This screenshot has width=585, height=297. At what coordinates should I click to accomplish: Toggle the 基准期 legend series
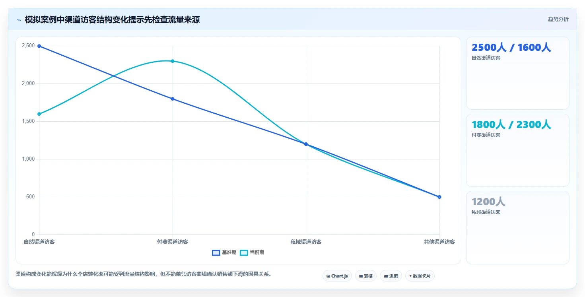pyautogui.click(x=224, y=252)
